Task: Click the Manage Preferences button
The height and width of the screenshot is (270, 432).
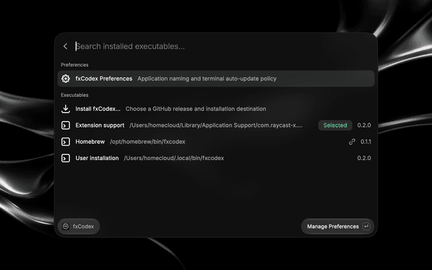Action: (x=337, y=227)
